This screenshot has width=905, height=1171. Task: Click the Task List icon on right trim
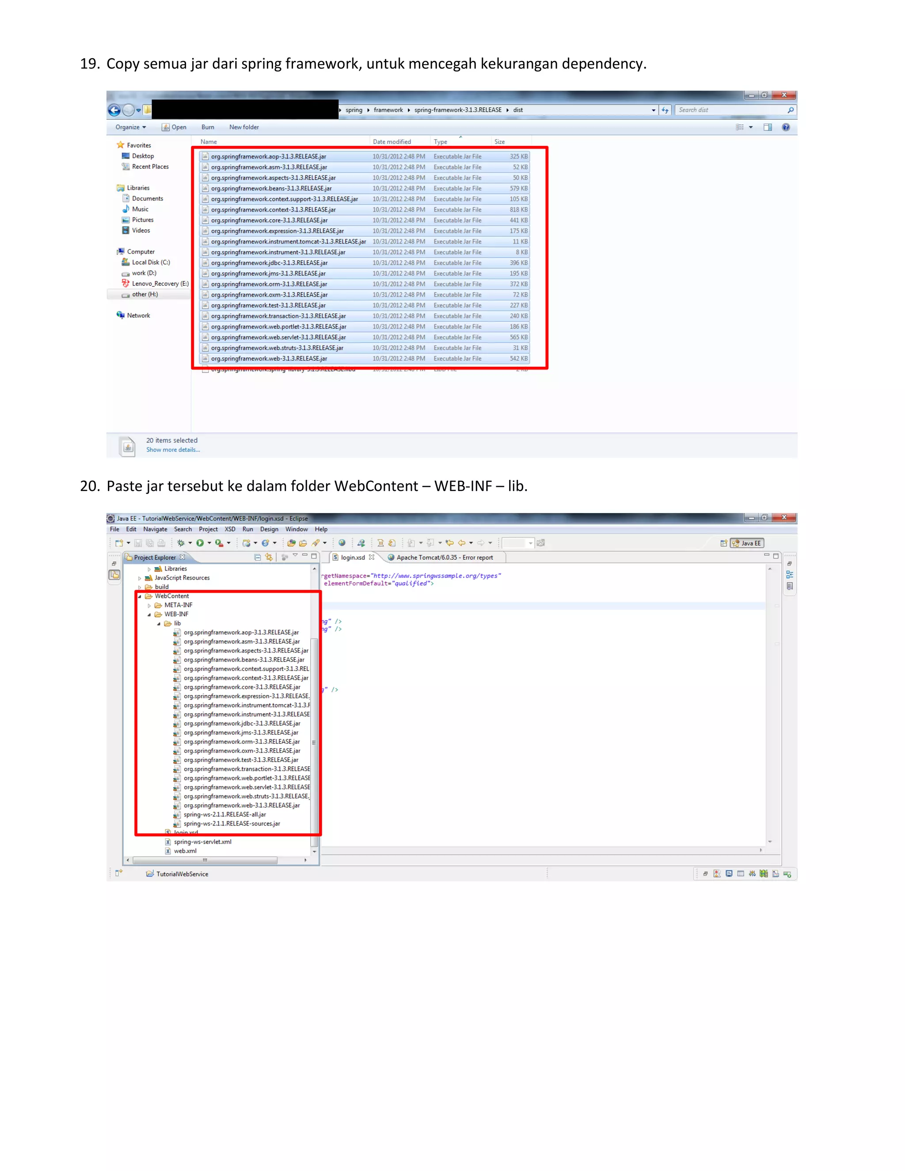pos(790,586)
